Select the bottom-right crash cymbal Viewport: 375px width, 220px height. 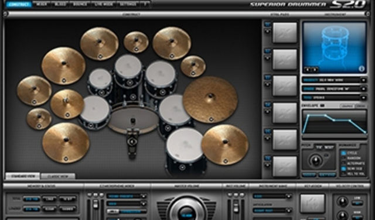tap(225, 145)
